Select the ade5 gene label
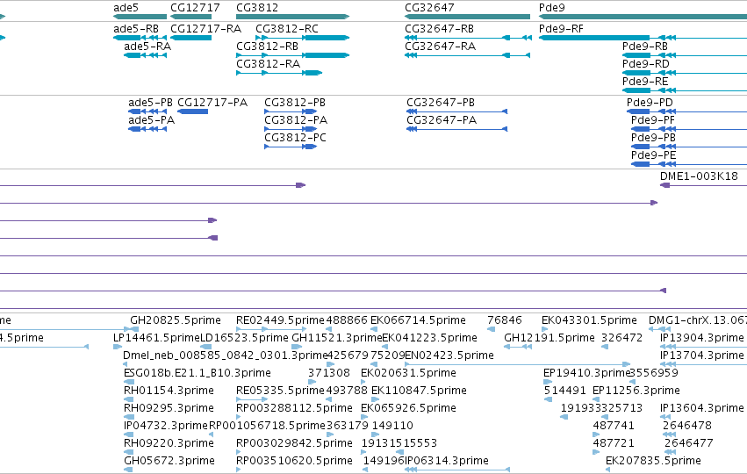The image size is (747, 474). coord(126,8)
